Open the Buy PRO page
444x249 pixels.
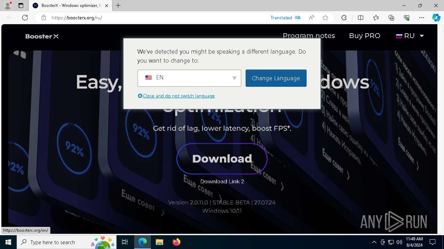pos(365,36)
